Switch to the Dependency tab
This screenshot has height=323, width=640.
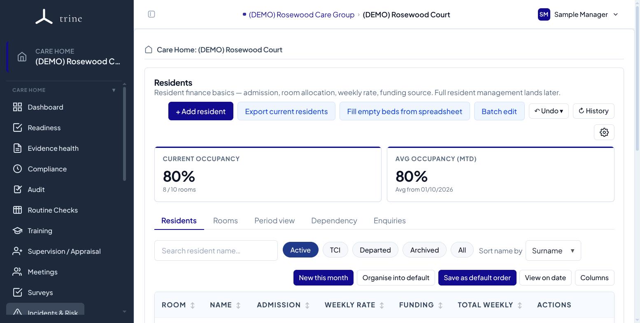[x=334, y=221]
